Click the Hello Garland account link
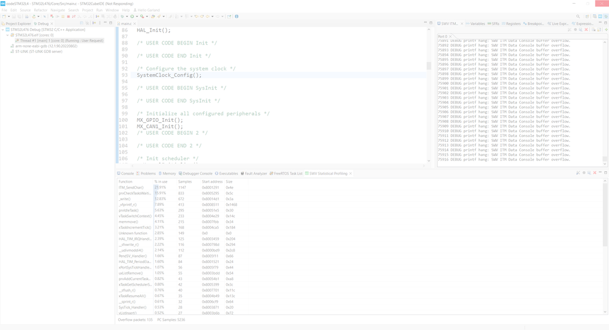The height and width of the screenshot is (330, 609). coord(148,10)
